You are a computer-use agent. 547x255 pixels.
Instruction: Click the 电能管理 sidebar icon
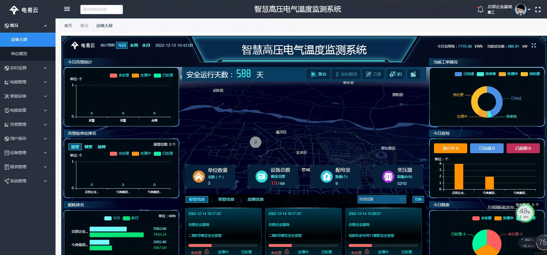[x=7, y=82]
